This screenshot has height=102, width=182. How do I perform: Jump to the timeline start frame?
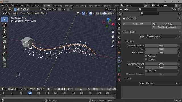[55, 89]
